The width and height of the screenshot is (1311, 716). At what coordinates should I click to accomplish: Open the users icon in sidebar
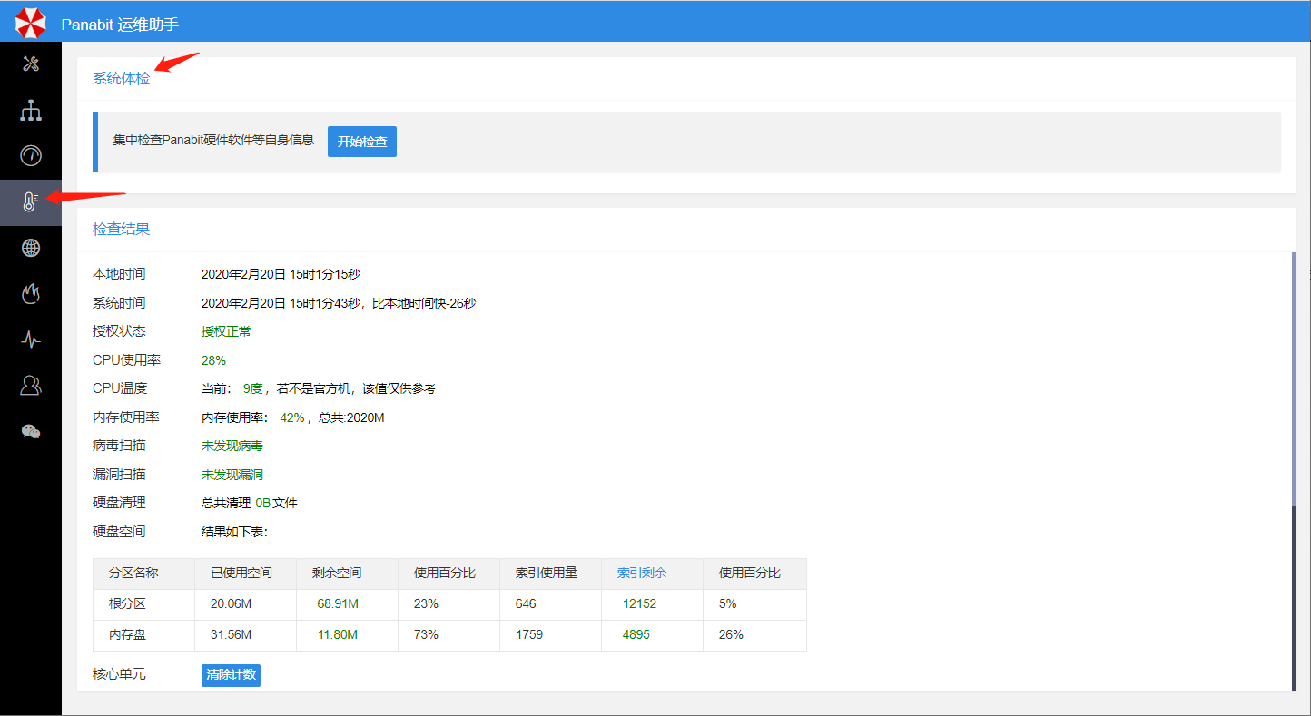(x=31, y=386)
